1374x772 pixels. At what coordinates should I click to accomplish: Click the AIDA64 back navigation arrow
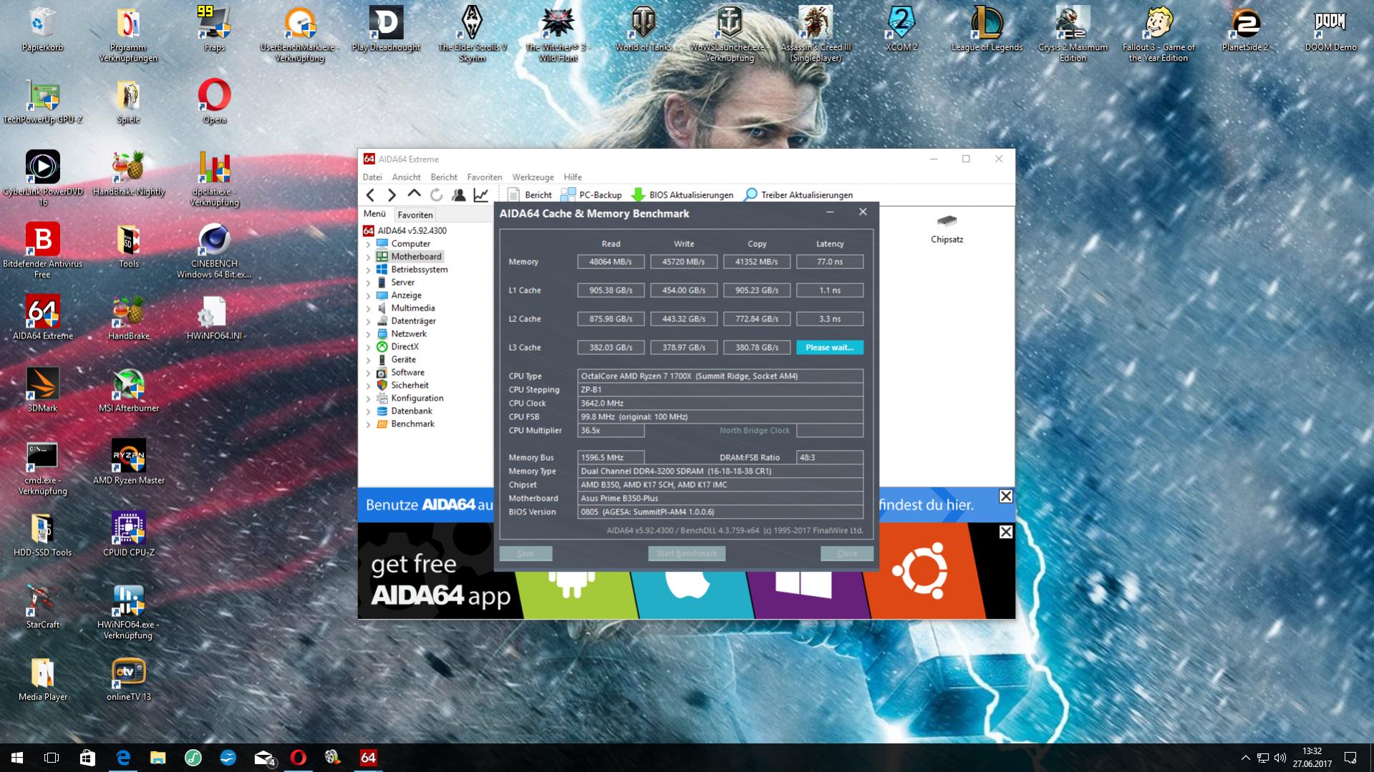[370, 195]
